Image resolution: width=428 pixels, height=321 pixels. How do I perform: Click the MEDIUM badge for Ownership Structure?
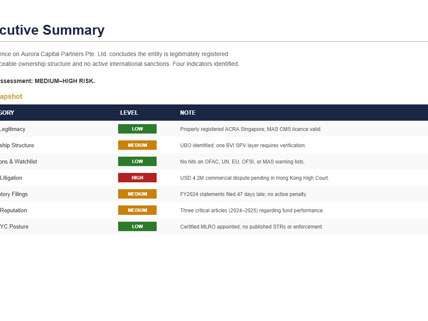click(x=137, y=145)
